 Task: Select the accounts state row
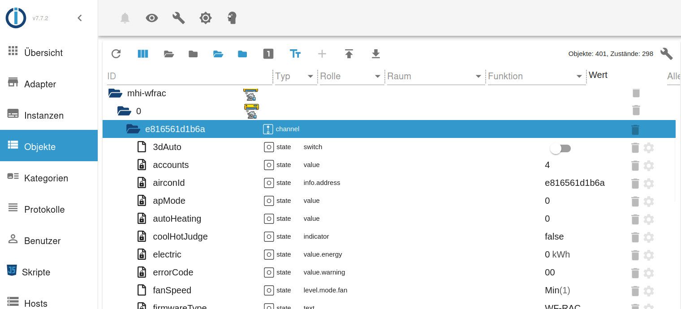389,165
